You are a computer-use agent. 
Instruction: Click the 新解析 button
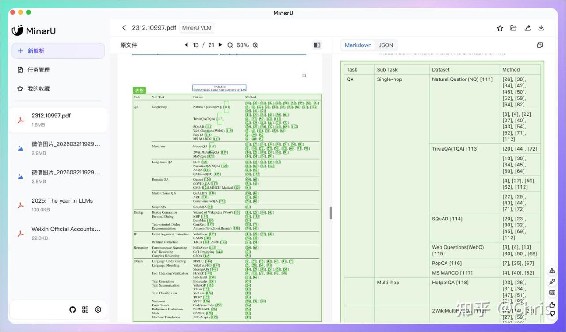58,51
